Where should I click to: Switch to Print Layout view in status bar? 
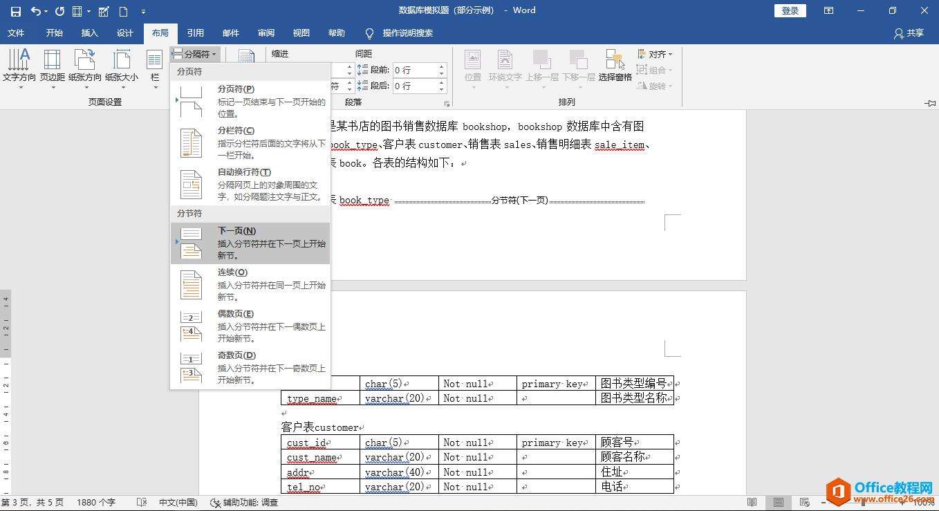(779, 503)
